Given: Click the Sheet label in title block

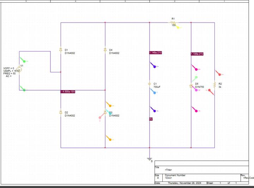Looking at the screenshot, I should pos(210,183).
